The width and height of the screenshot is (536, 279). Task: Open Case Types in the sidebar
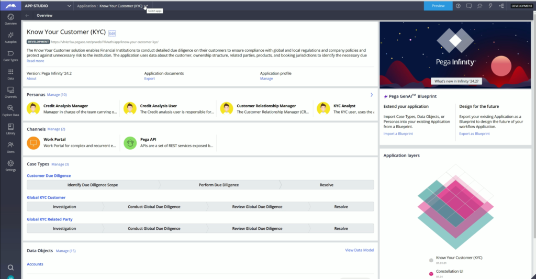tap(10, 55)
